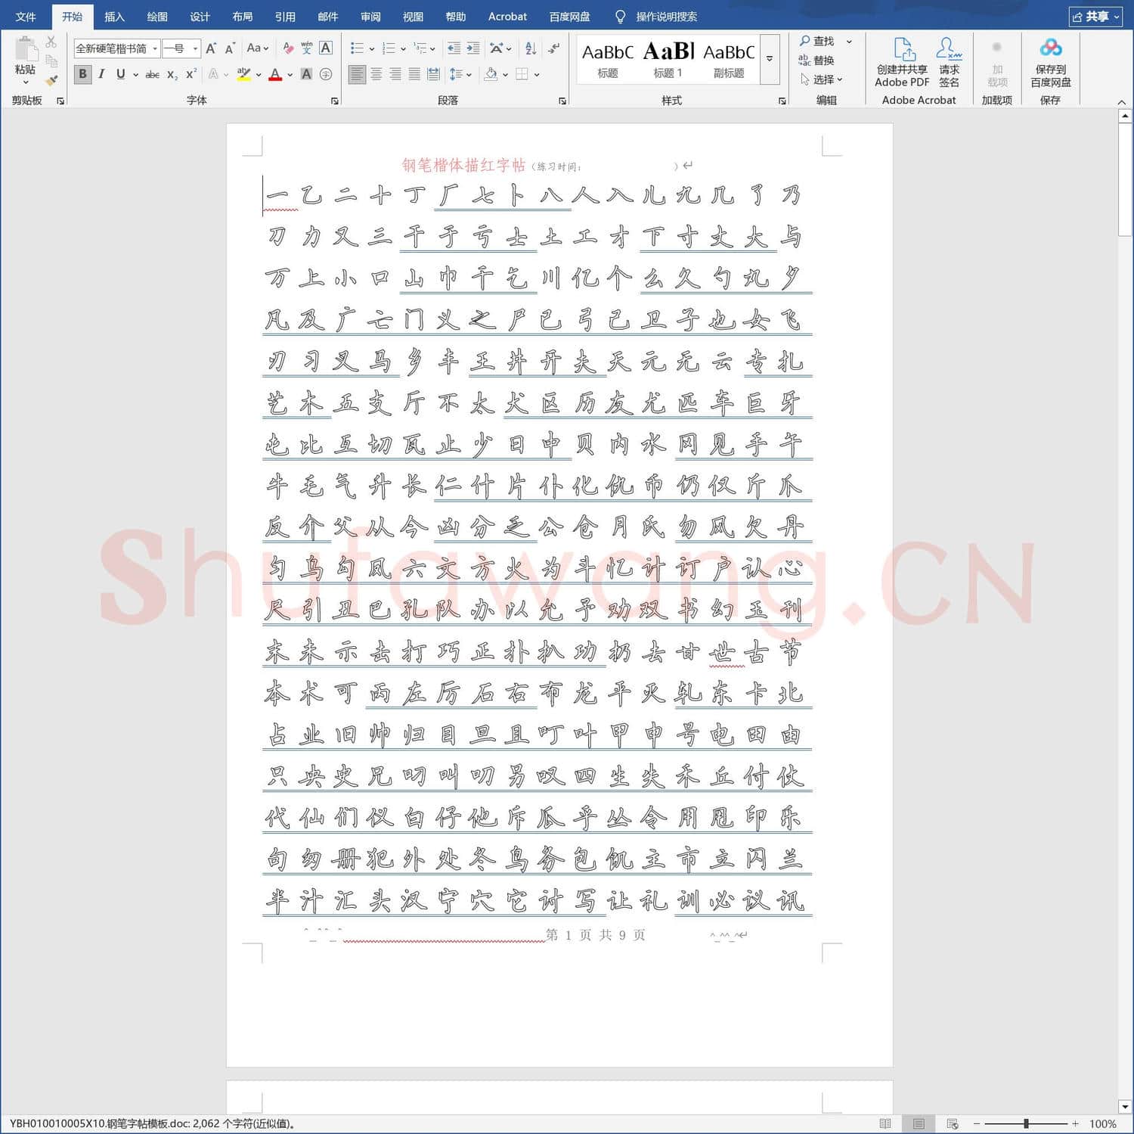Apply the 标题 1 heading style

point(668,59)
